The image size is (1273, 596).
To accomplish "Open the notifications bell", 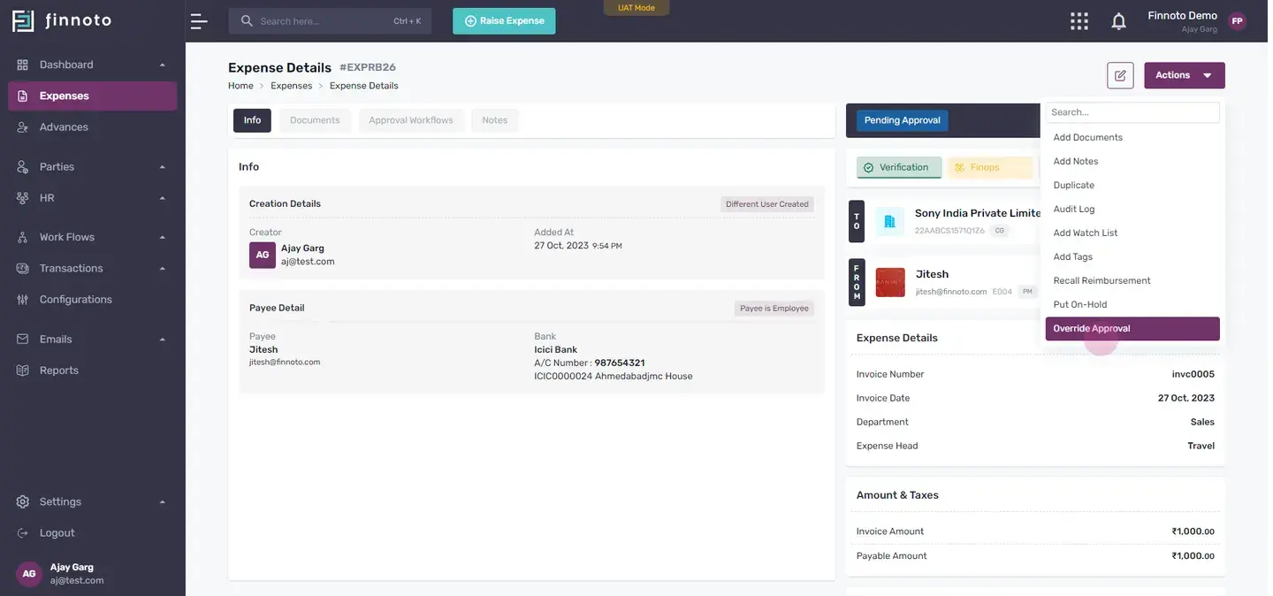I will [x=1118, y=21].
